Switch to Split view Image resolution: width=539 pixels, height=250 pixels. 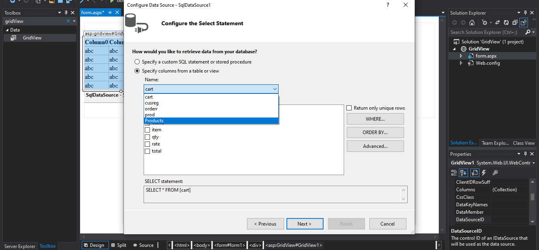(x=119, y=245)
